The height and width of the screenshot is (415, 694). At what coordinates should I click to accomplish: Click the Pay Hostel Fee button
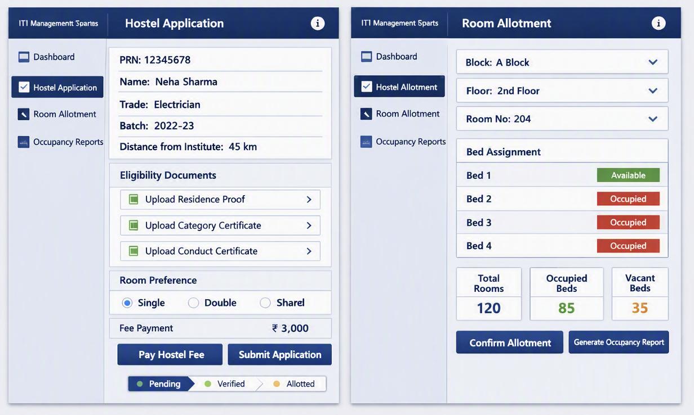pos(170,355)
